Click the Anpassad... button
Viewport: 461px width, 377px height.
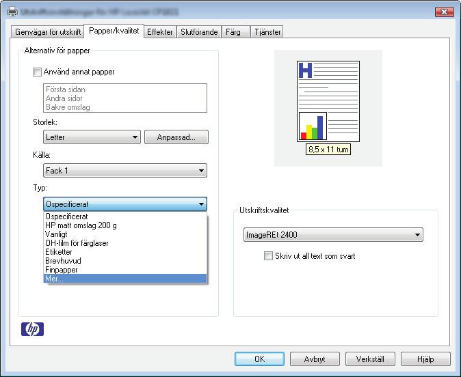pos(176,137)
